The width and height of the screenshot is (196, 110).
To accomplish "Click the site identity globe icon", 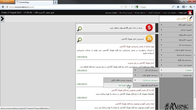I will tap(7, 7).
